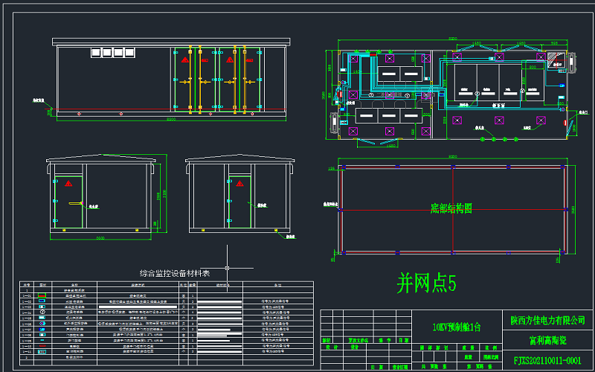Click drawing number FJXS202110011-0001

547,360
